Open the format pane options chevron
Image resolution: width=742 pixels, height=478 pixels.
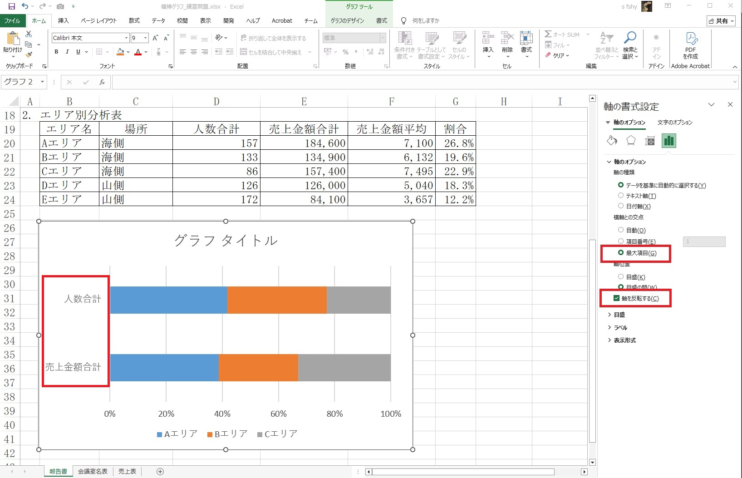(x=711, y=105)
